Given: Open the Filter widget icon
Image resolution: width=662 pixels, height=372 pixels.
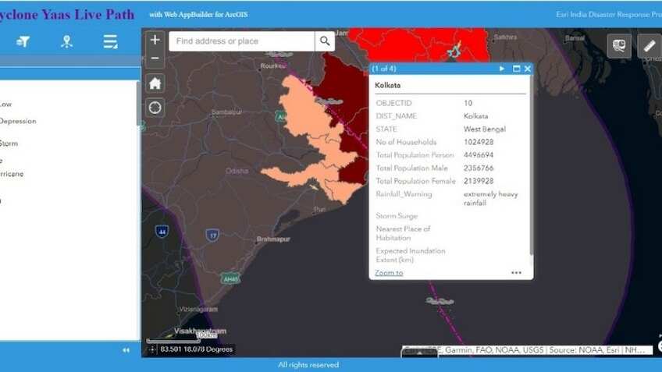Looking at the screenshot, I should click(x=23, y=41).
